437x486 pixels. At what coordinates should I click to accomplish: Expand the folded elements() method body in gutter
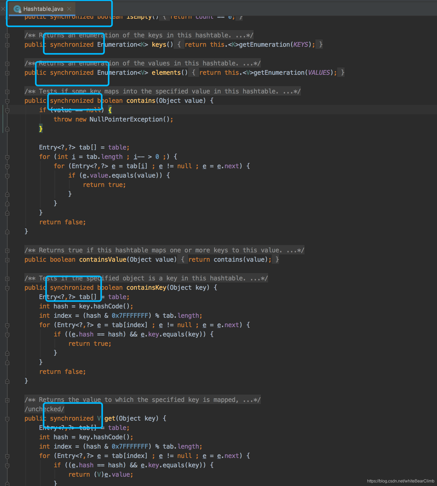coord(7,73)
